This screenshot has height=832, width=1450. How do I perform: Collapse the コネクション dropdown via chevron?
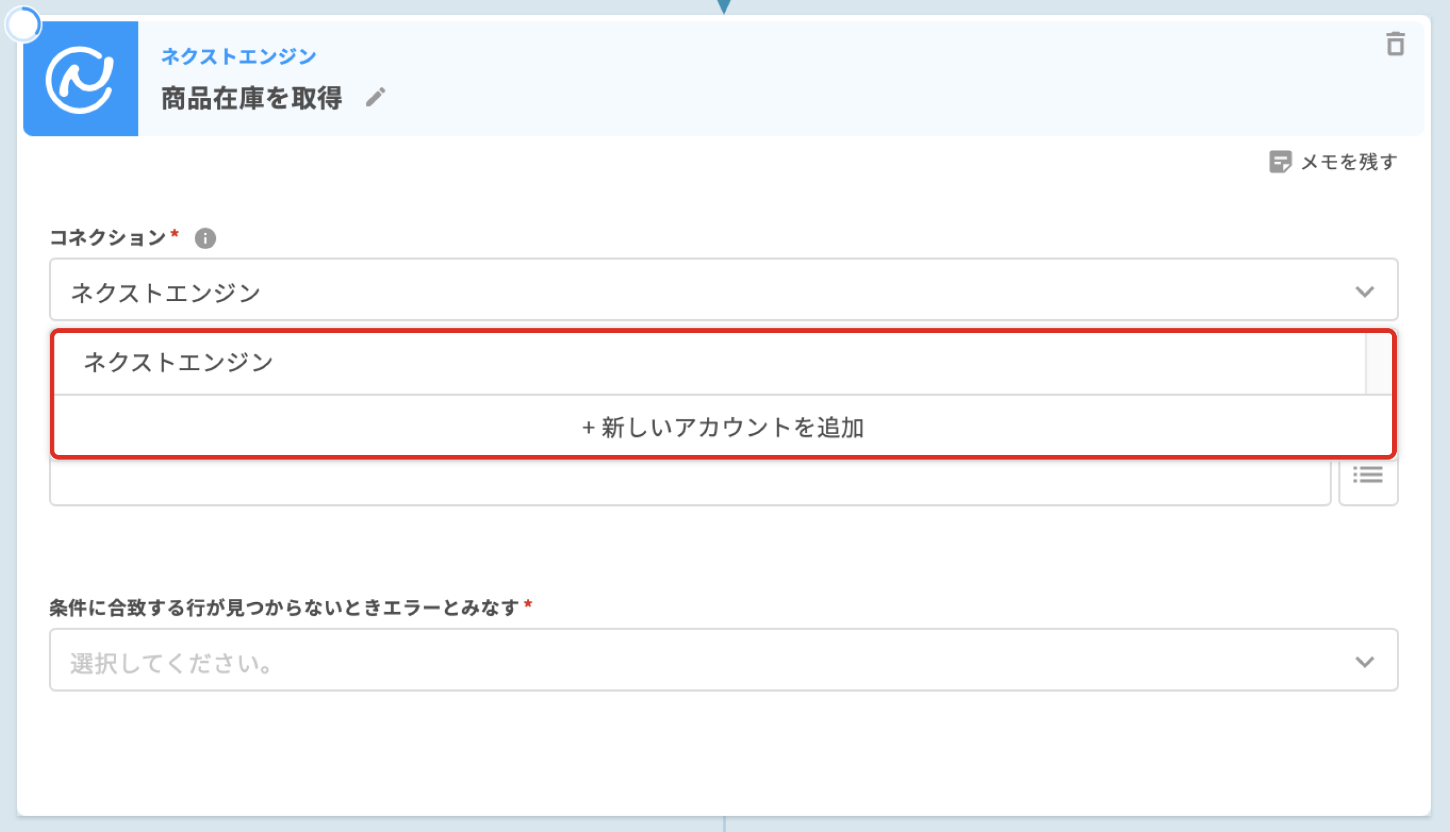(x=1364, y=291)
